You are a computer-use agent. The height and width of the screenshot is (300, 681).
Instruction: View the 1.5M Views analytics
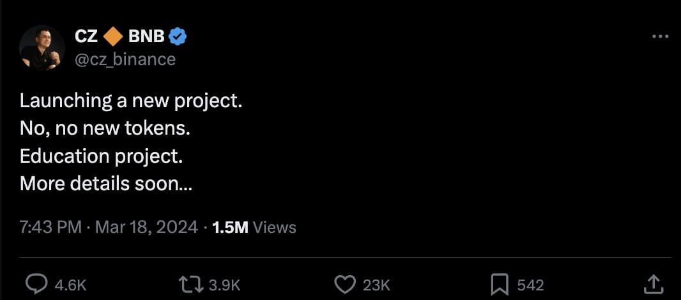254,227
